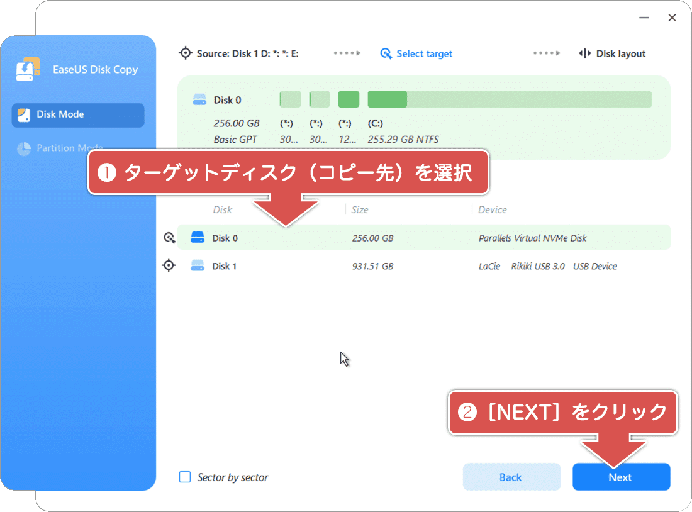Click the magnifier icon beside the Disk 0 row
The image size is (692, 512).
click(168, 237)
